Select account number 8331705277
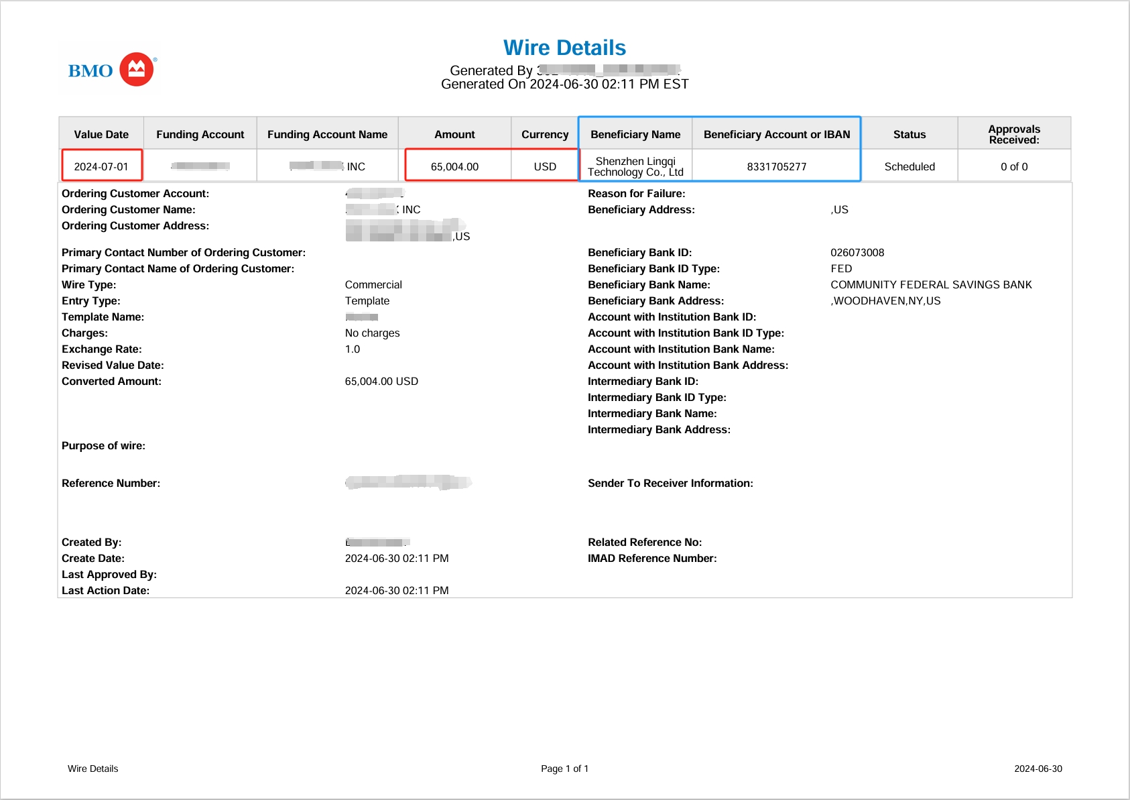Viewport: 1130px width, 800px height. click(x=777, y=166)
